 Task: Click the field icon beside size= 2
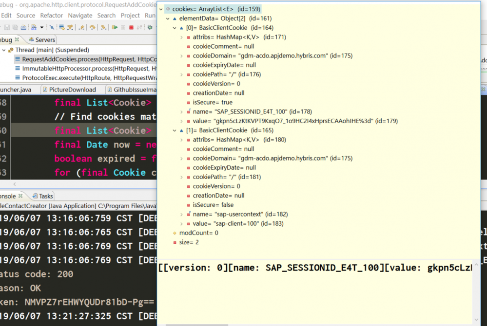[x=175, y=242]
